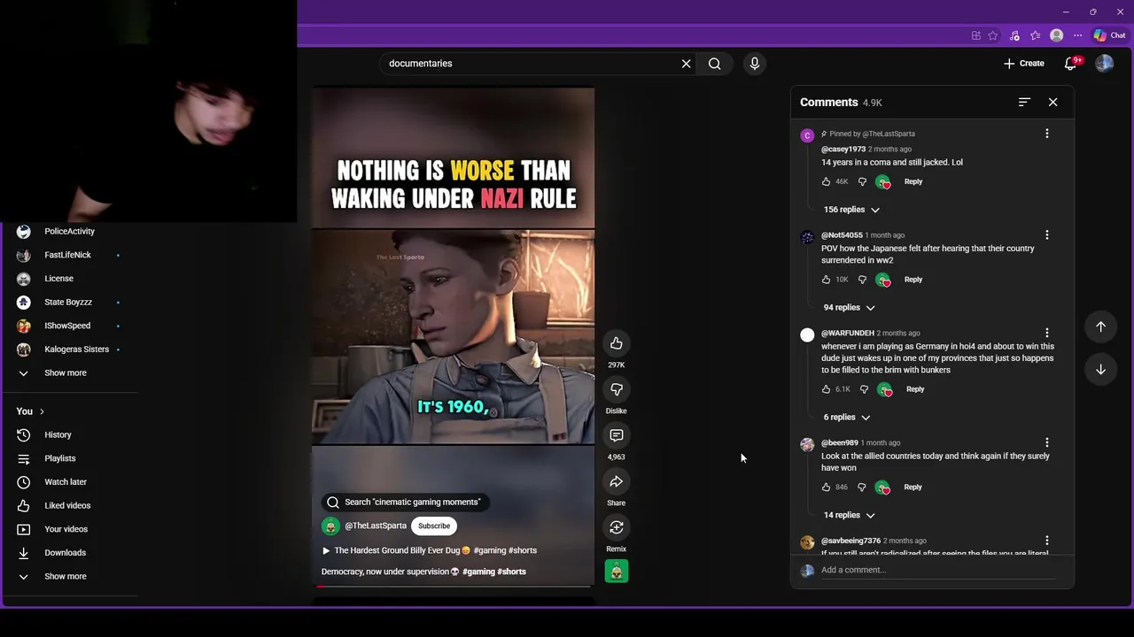Seek on the shorts progress bar

[454, 586]
